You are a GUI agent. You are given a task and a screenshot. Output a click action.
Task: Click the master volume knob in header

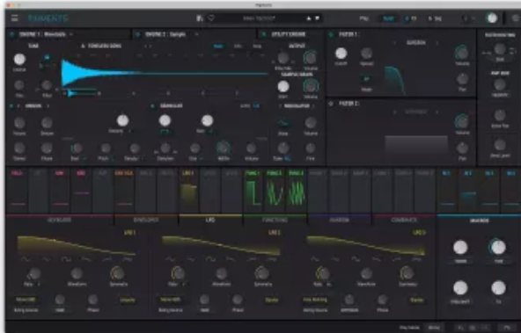click(492, 18)
